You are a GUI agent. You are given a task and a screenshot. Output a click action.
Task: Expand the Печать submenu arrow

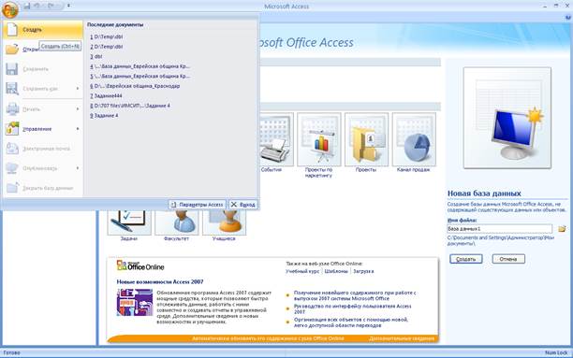78,109
